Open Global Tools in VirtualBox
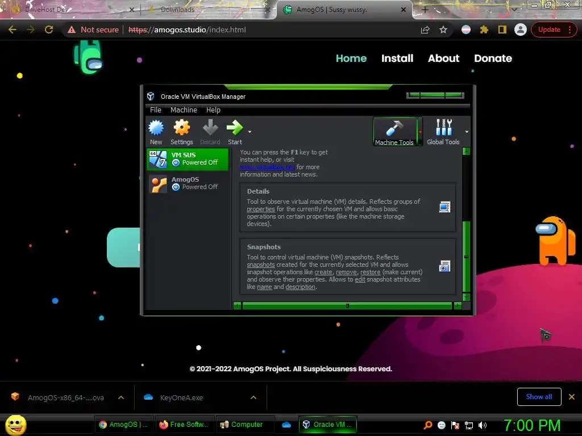Viewport: 582px width, 436px height. tap(443, 132)
